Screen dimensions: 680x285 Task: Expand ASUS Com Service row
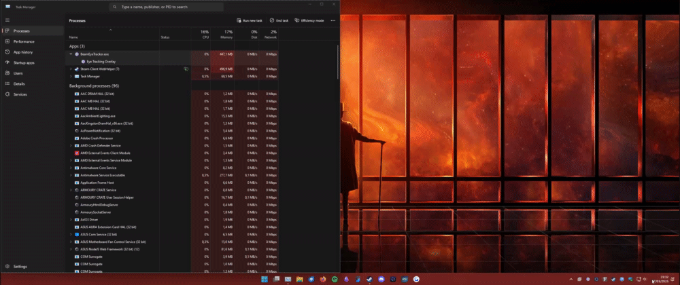click(x=71, y=234)
